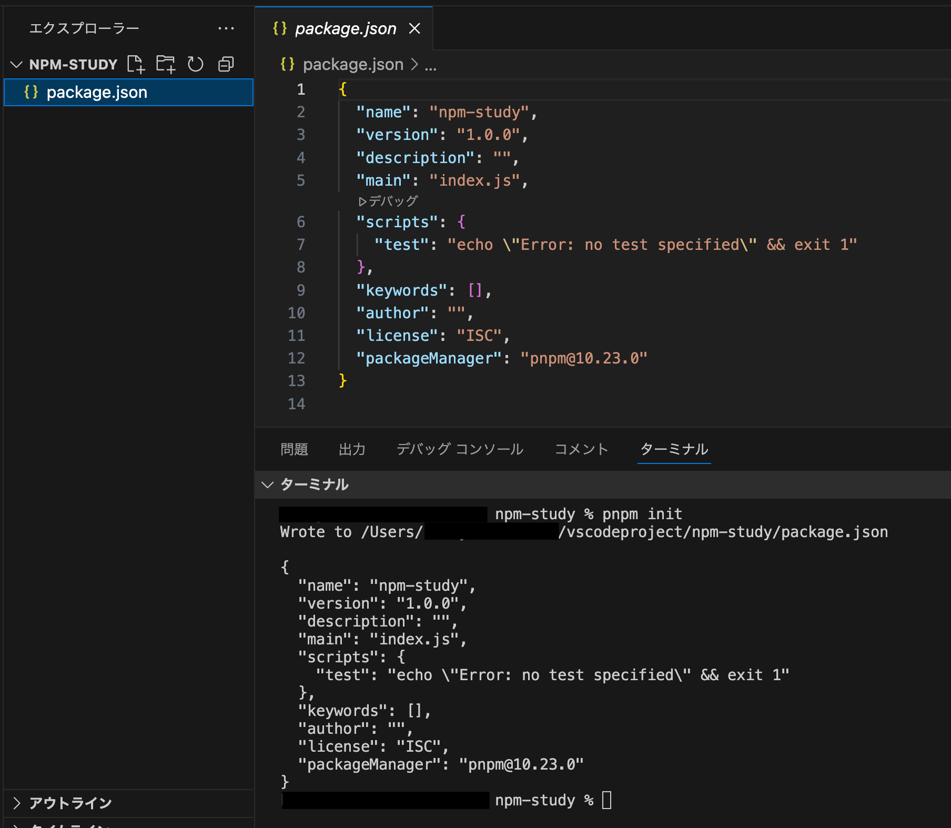
Task: Click the New File icon in explorer
Action: [x=136, y=64]
